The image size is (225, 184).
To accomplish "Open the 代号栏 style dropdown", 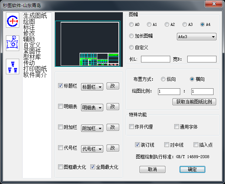I will [92, 149].
